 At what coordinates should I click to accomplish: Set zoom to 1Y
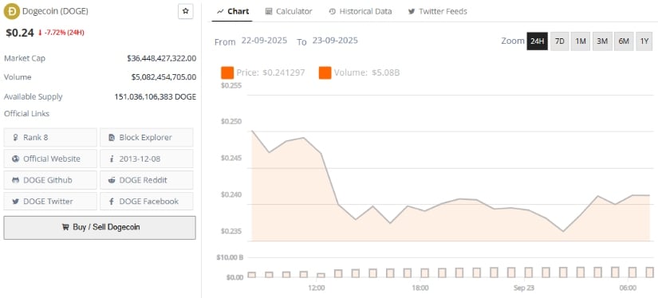pos(644,41)
